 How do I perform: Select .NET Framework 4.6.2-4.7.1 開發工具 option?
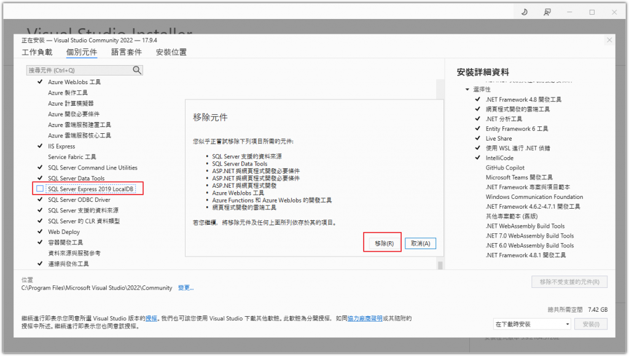click(x=533, y=206)
